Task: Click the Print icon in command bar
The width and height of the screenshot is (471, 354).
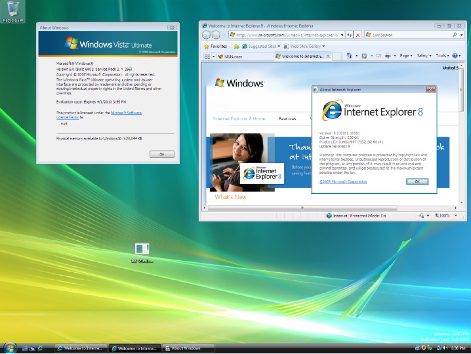Action: coord(388,55)
